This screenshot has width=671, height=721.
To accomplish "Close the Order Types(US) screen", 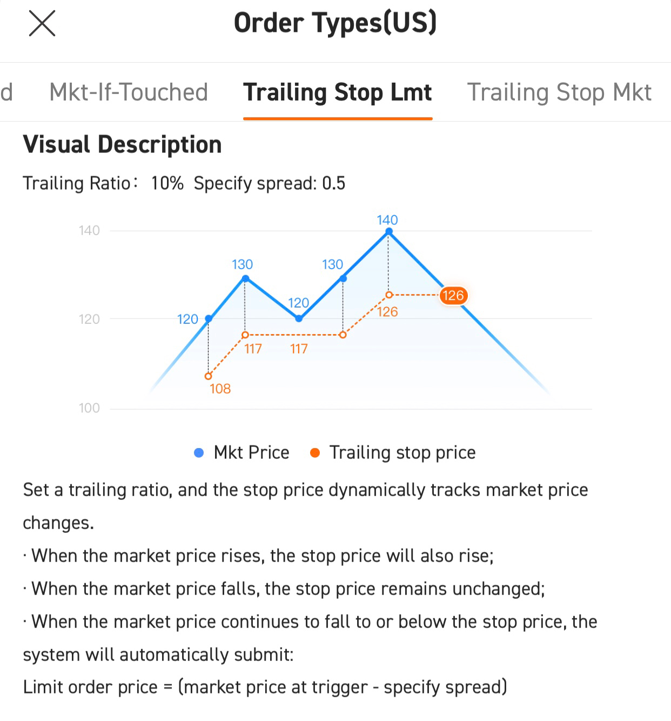I will [x=41, y=23].
